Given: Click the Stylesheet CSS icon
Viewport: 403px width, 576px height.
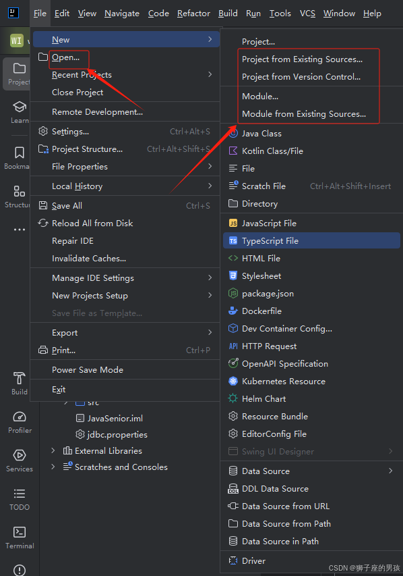Looking at the screenshot, I should (x=233, y=276).
